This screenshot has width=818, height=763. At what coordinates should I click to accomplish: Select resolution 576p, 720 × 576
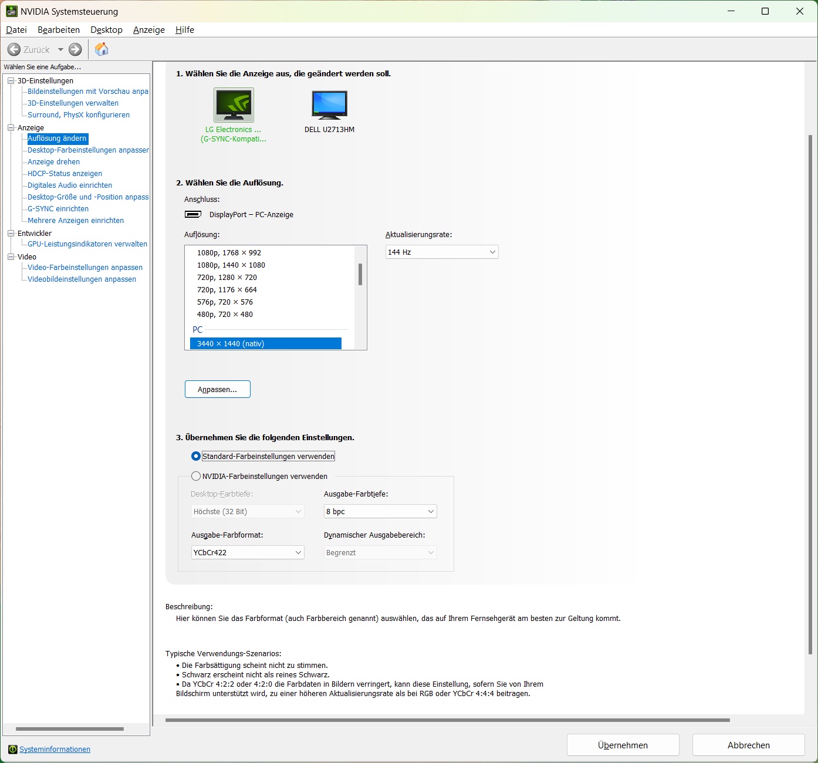click(225, 302)
